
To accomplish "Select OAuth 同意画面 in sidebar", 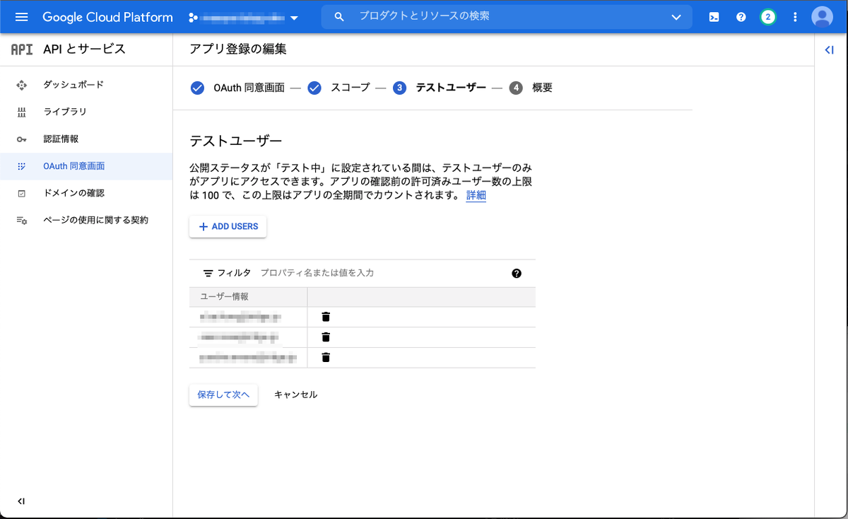I will 86,166.
